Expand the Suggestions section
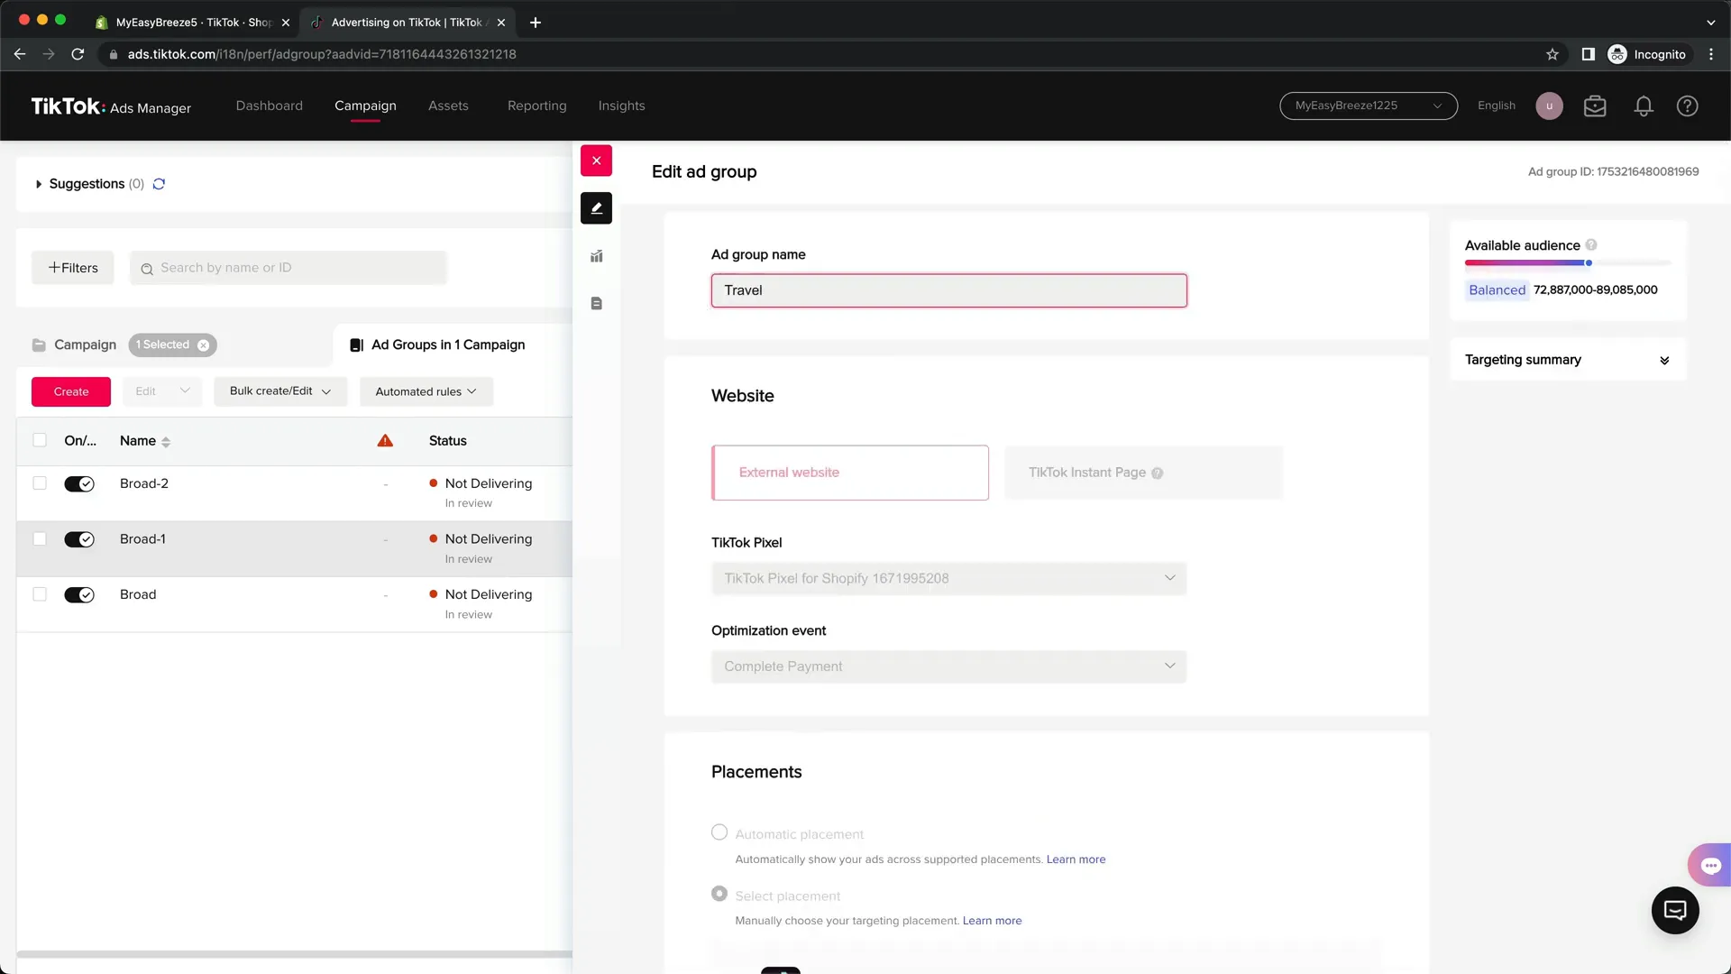 click(39, 184)
